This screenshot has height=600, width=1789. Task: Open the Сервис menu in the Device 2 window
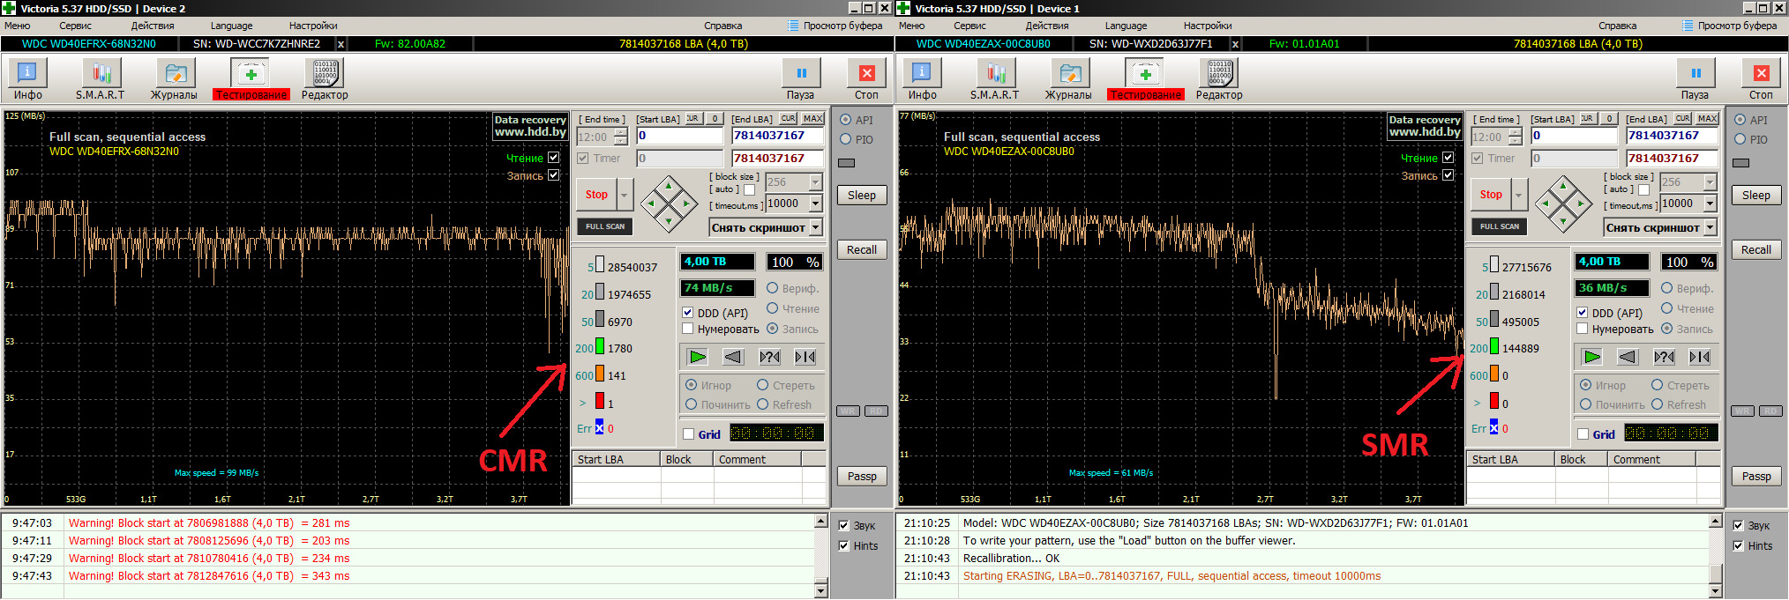75,26
